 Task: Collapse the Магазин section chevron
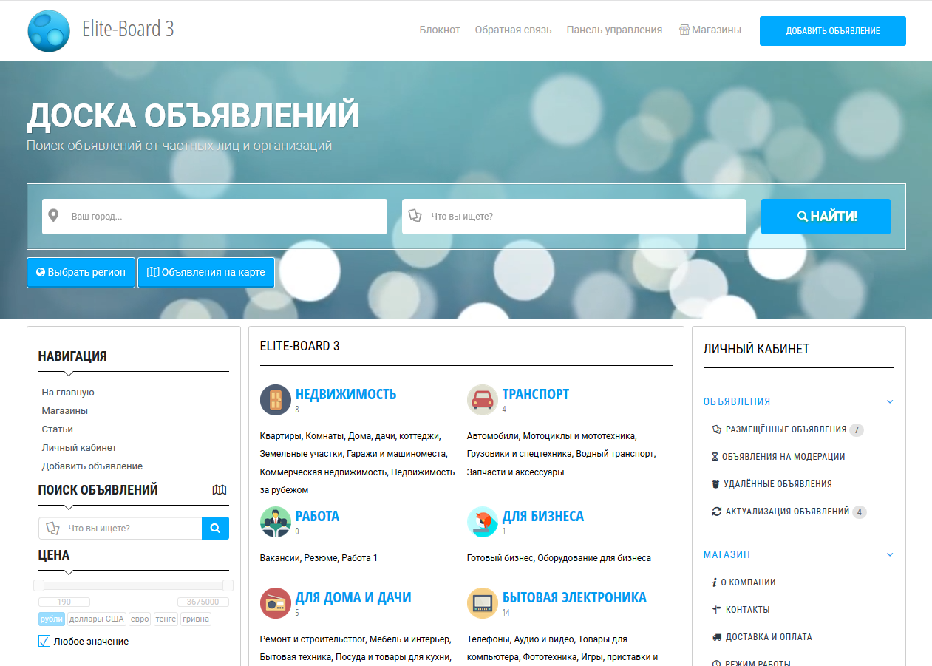click(x=890, y=555)
